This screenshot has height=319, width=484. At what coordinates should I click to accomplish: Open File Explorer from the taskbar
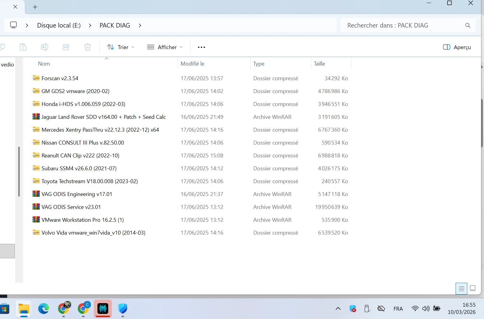coord(24,309)
